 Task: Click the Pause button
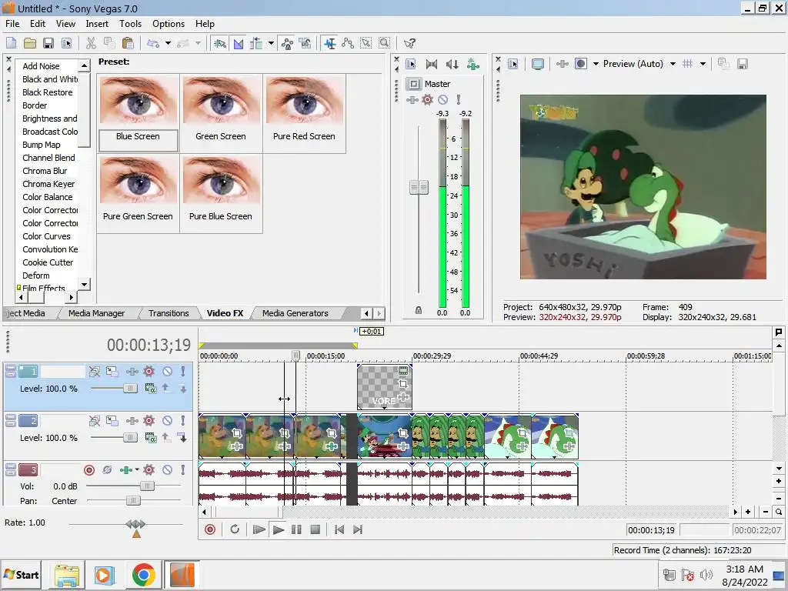tap(296, 529)
